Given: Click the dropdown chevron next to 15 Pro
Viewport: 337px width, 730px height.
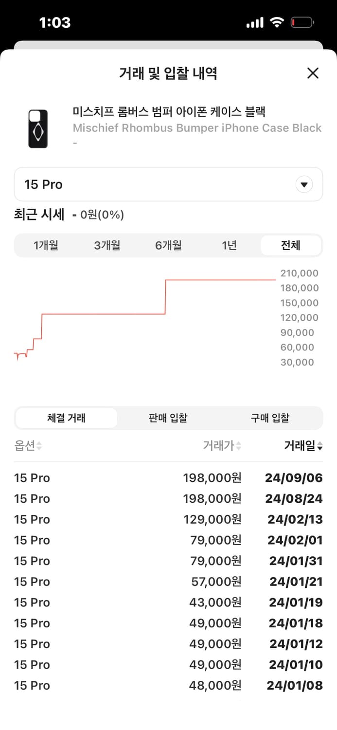Looking at the screenshot, I should (304, 184).
